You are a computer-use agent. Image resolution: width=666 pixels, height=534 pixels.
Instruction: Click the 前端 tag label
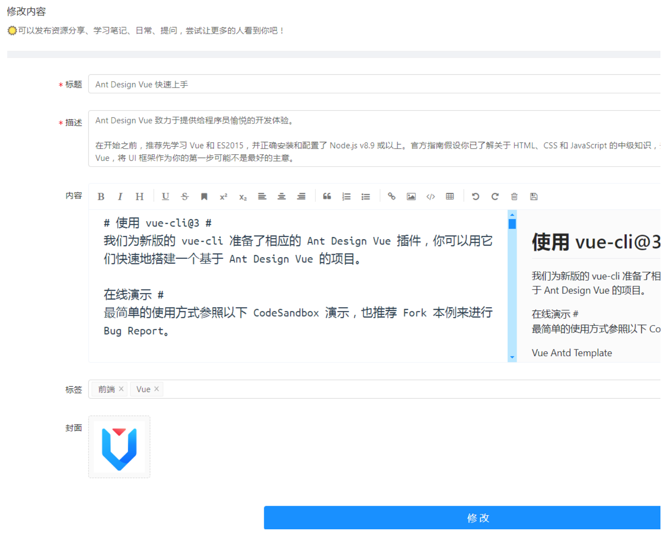coord(106,389)
